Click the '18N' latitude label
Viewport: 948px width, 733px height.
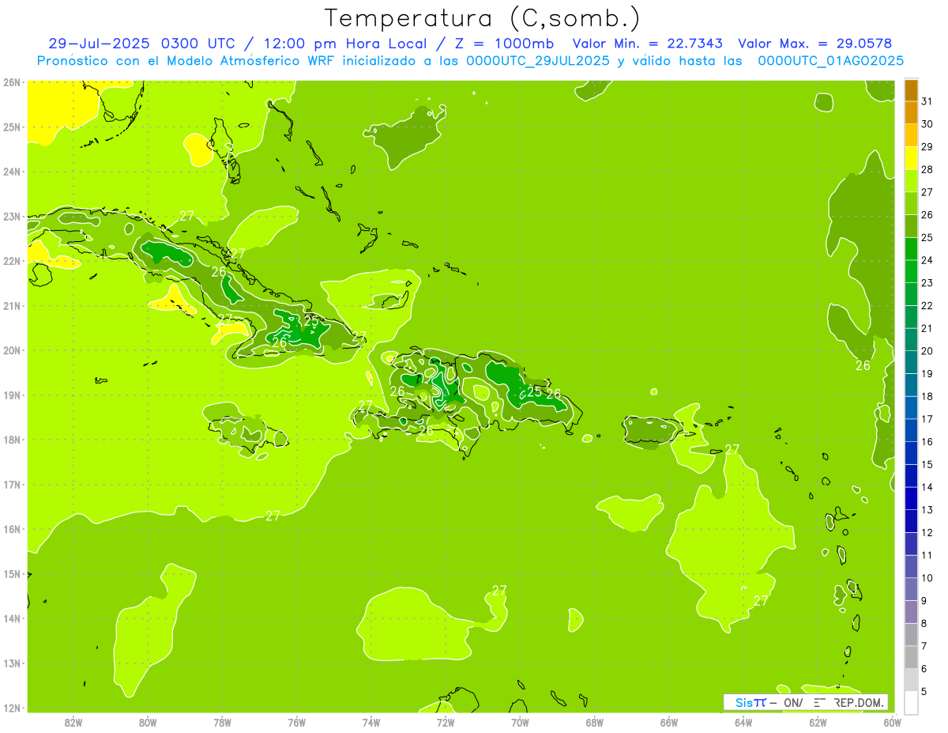(x=11, y=440)
